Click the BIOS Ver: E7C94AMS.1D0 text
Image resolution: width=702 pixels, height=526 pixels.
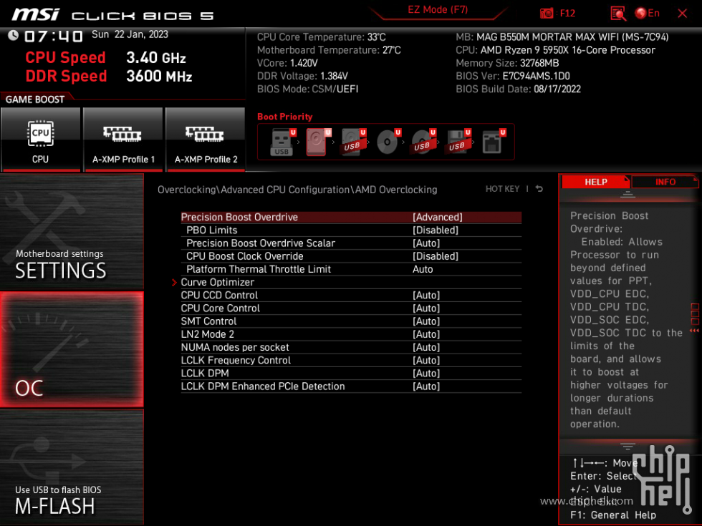(x=513, y=76)
